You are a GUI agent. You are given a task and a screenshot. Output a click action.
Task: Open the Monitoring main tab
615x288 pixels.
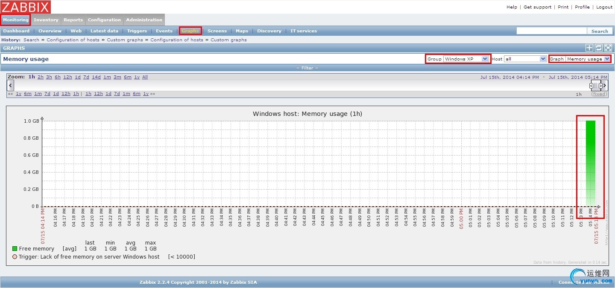15,20
